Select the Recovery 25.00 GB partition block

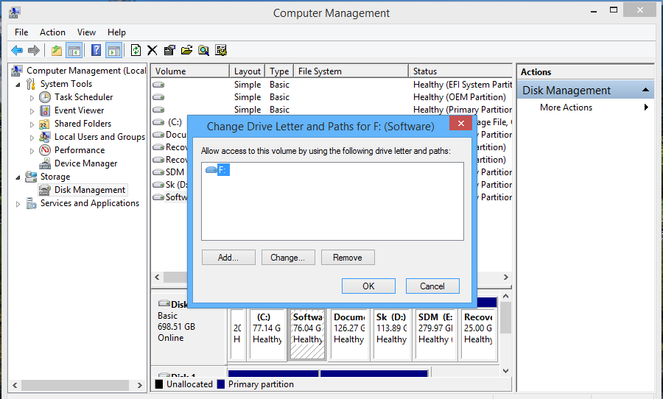478,334
